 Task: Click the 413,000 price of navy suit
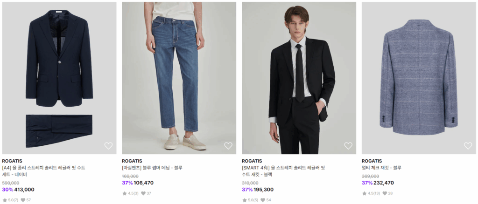click(24, 190)
